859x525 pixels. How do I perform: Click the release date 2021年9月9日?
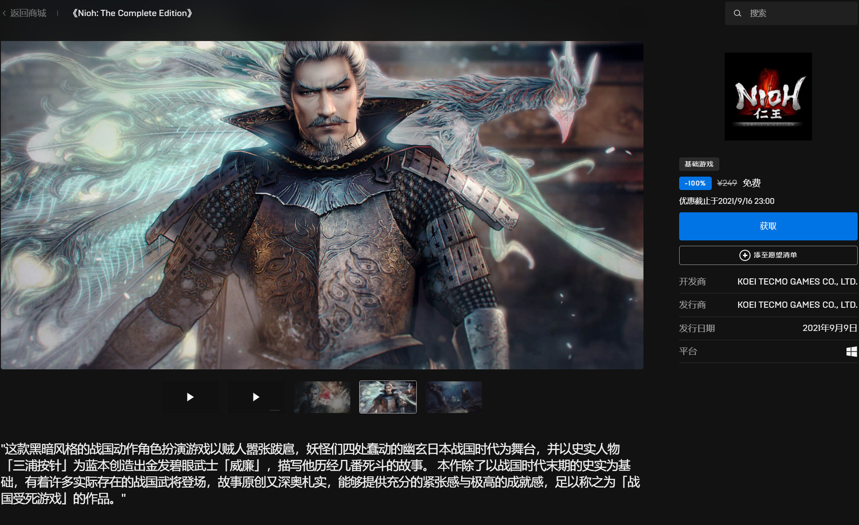tap(830, 328)
